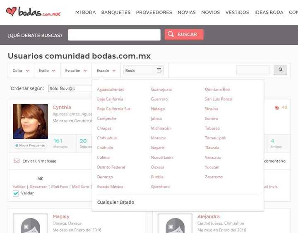This screenshot has width=298, height=233.
Task: Click the envelope icon beside Enviar un mensaje
Action: 17,161
